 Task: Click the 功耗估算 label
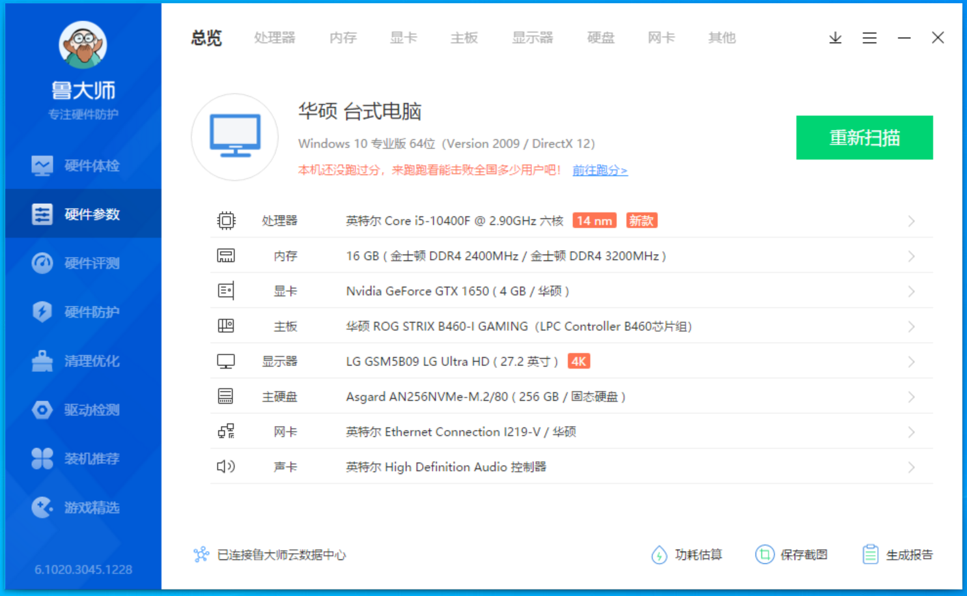point(699,555)
